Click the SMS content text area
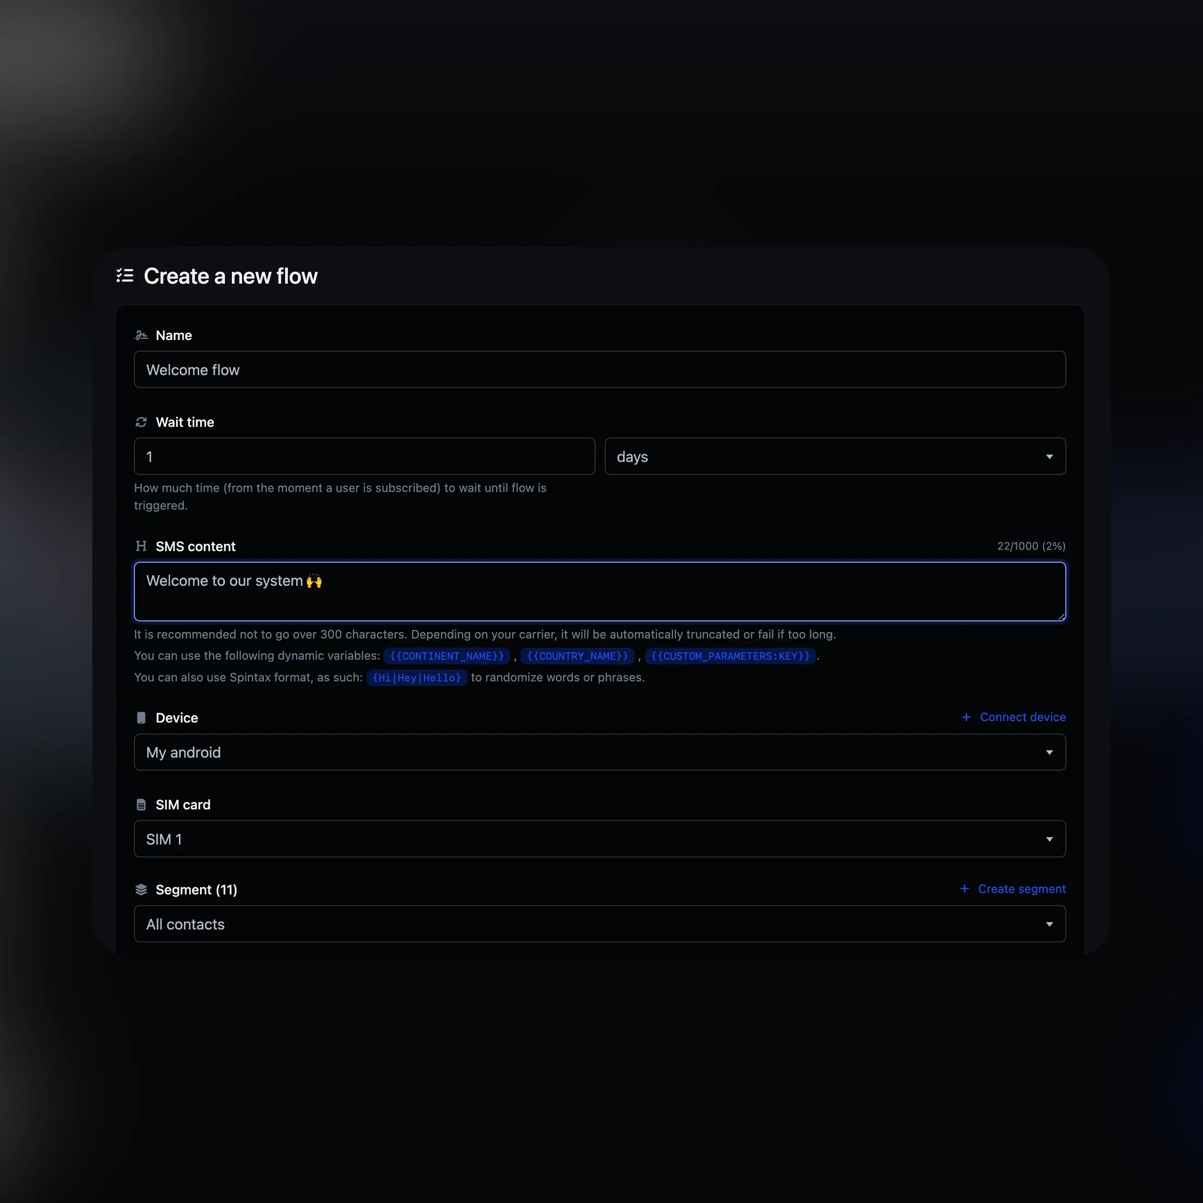The width and height of the screenshot is (1203, 1203). click(600, 591)
